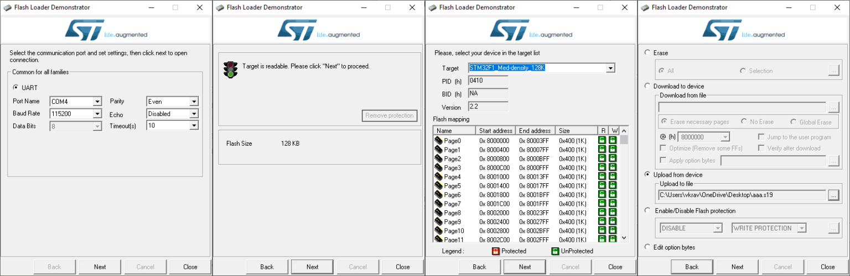The width and height of the screenshot is (850, 276).
Task: Click the read lock icon for Page3
Action: pyautogui.click(x=602, y=168)
